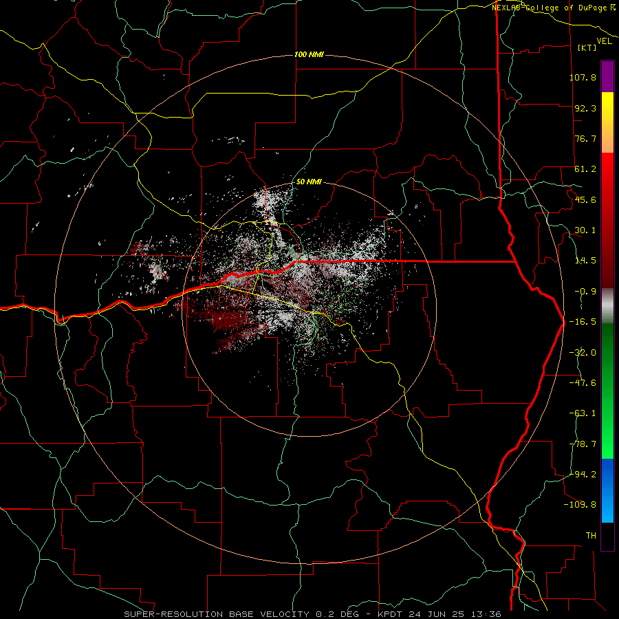Click the 14.5 velocity scale value
This screenshot has width=619, height=619.
(585, 261)
